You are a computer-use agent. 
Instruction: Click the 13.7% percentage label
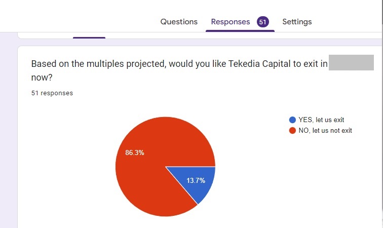click(196, 180)
